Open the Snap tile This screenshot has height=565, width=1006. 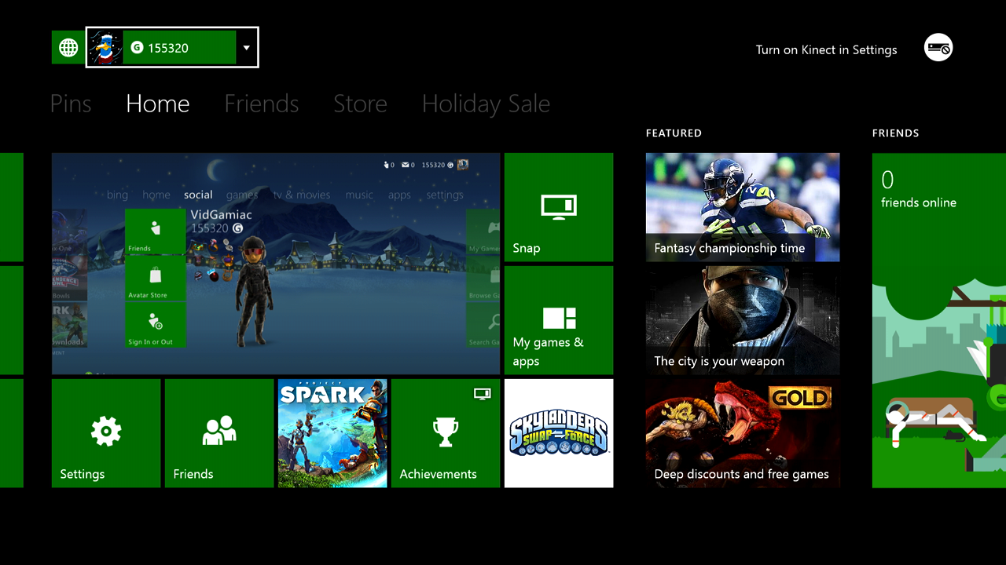tap(559, 207)
